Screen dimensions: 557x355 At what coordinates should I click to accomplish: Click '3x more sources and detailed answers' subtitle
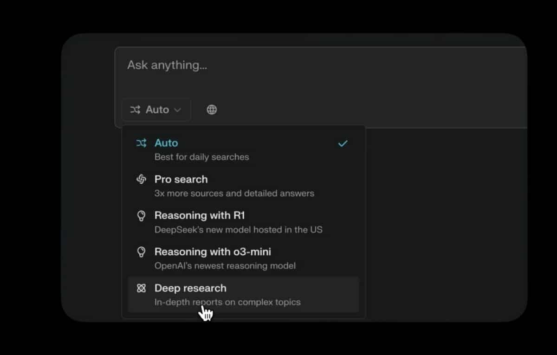pyautogui.click(x=234, y=193)
